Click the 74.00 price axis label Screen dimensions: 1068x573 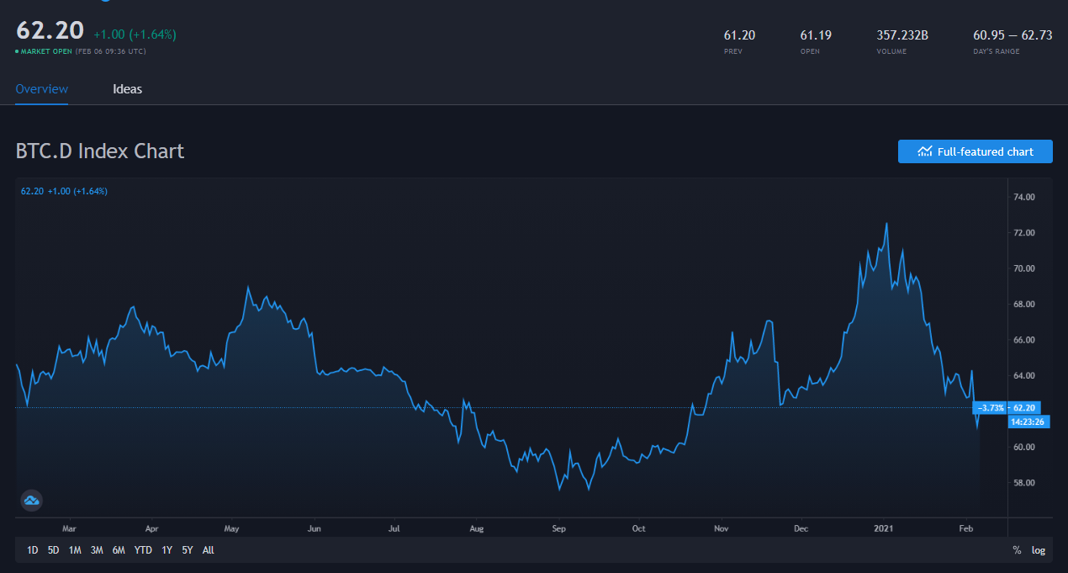[1024, 197]
